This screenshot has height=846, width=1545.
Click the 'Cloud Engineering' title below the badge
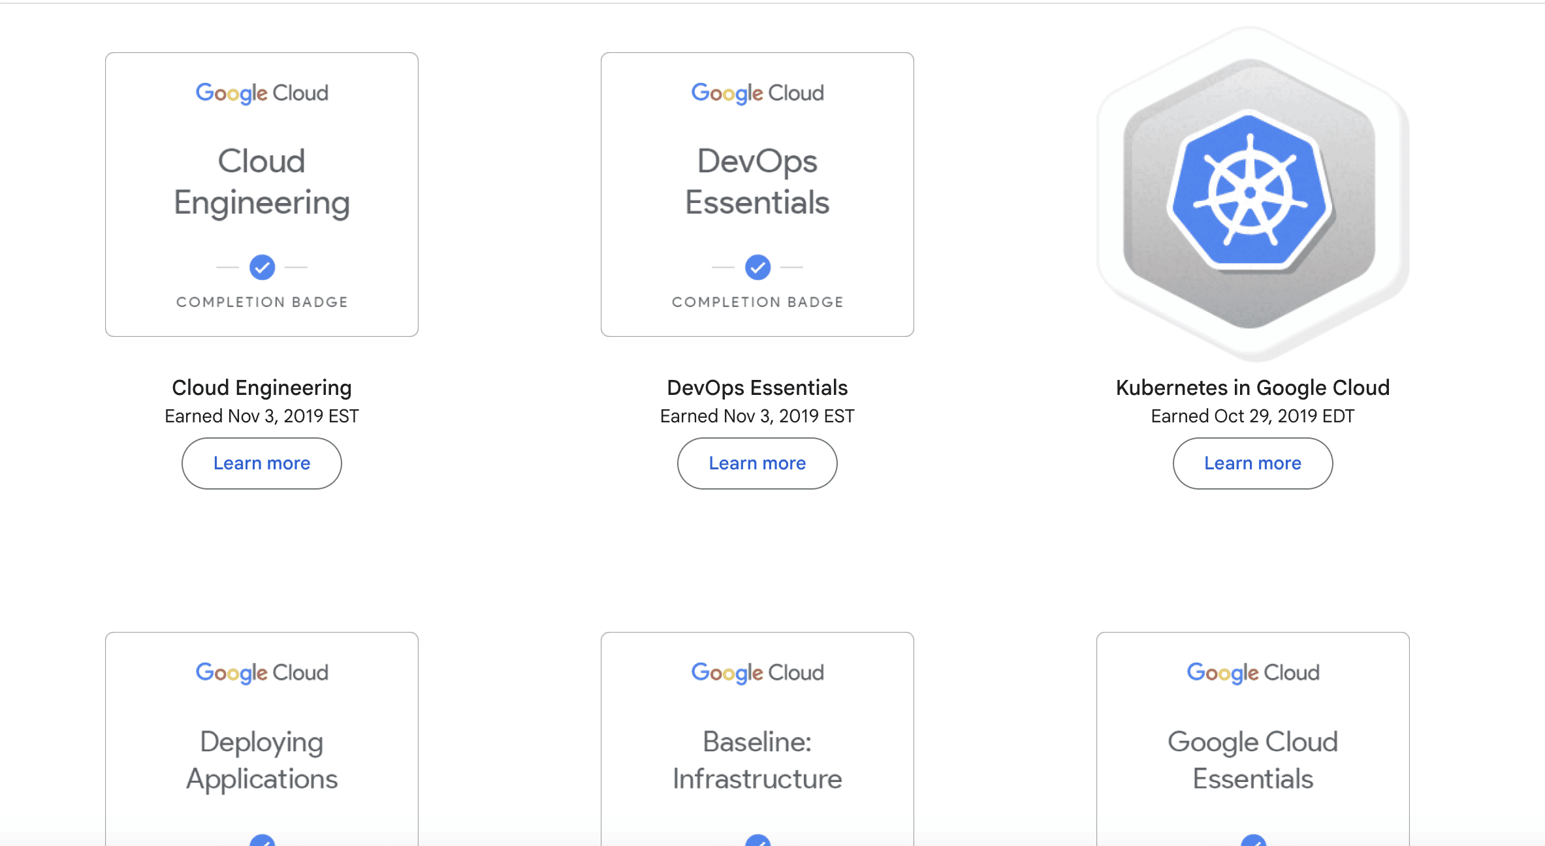261,388
